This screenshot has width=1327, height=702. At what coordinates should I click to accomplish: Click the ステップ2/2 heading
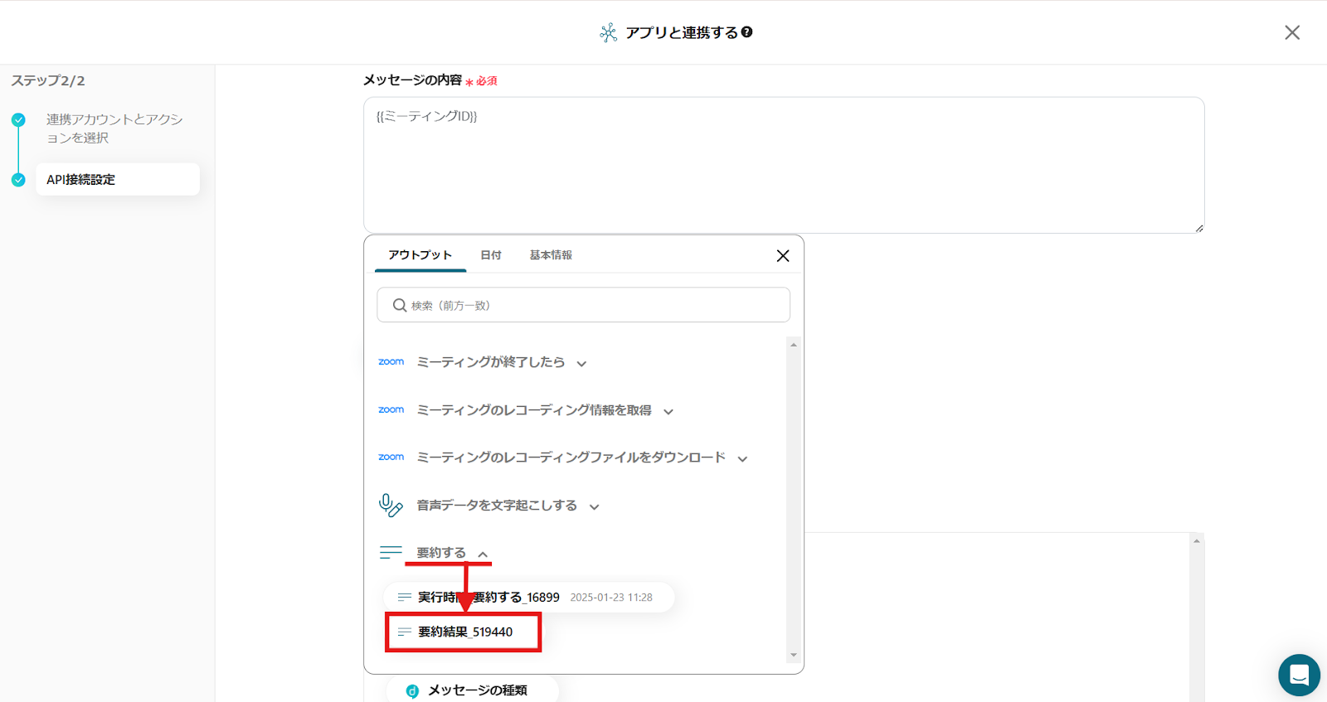pyautogui.click(x=48, y=80)
